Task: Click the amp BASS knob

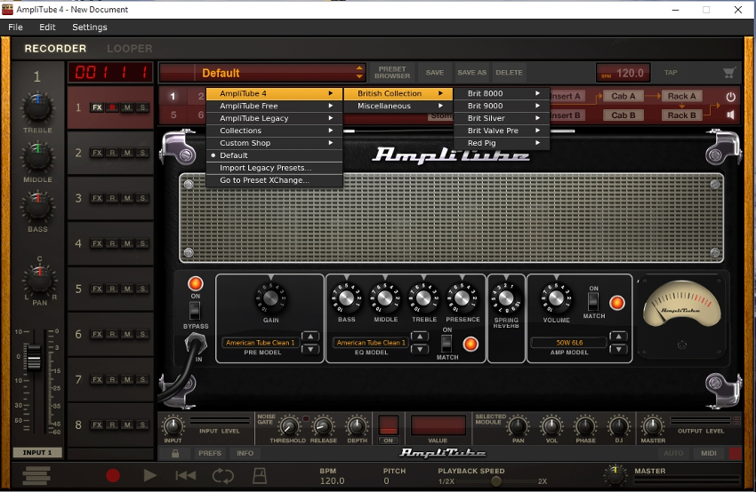Action: click(347, 298)
